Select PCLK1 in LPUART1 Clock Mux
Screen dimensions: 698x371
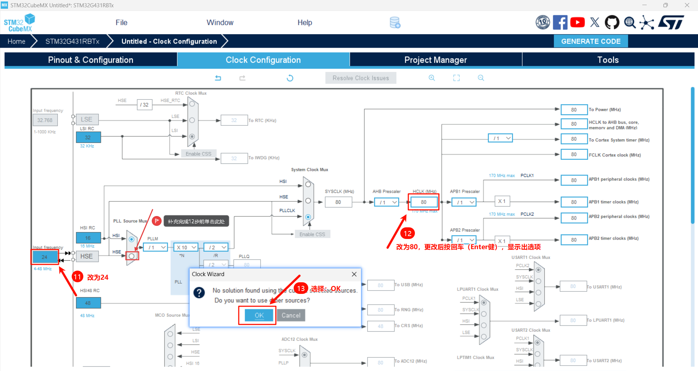pyautogui.click(x=484, y=303)
